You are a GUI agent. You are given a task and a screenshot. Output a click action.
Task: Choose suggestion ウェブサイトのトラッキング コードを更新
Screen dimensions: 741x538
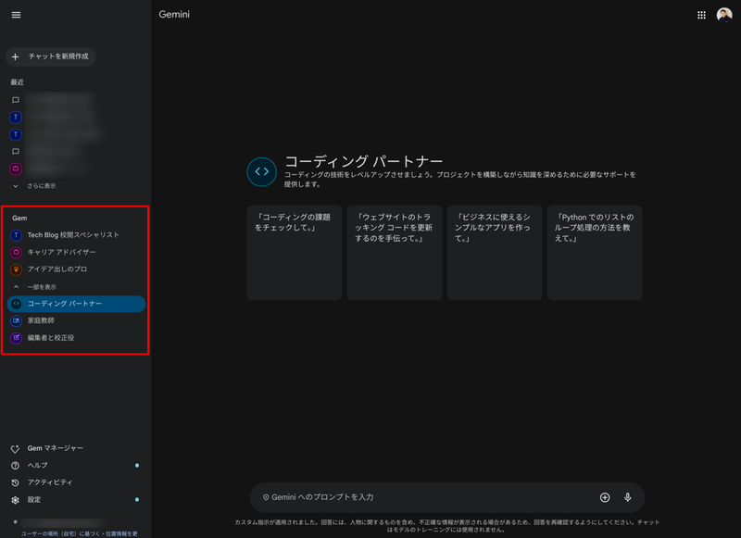(395, 253)
